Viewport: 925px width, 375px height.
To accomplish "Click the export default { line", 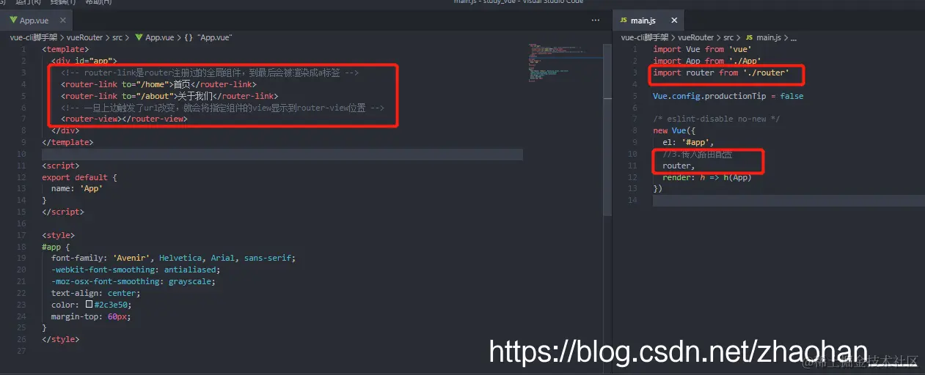I will point(79,177).
